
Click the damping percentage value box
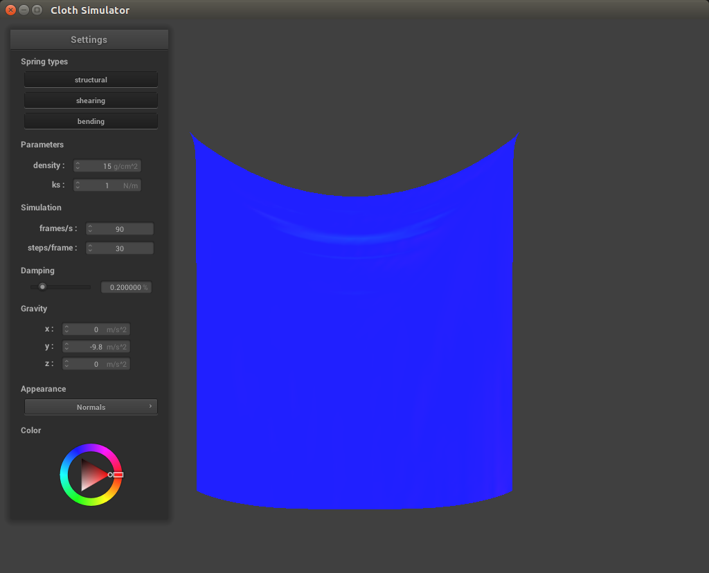tap(126, 287)
